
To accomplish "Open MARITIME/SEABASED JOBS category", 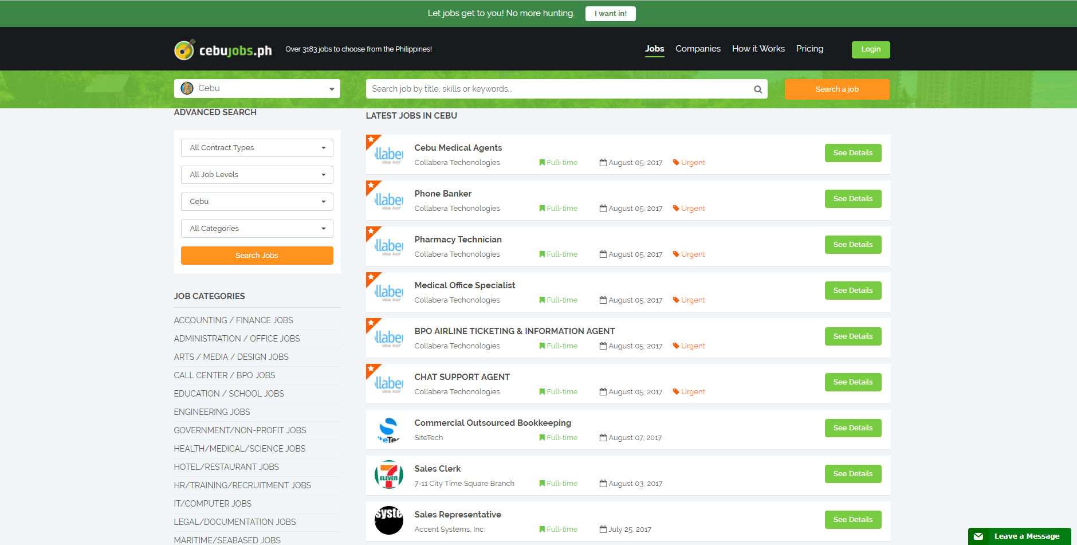I will (227, 540).
